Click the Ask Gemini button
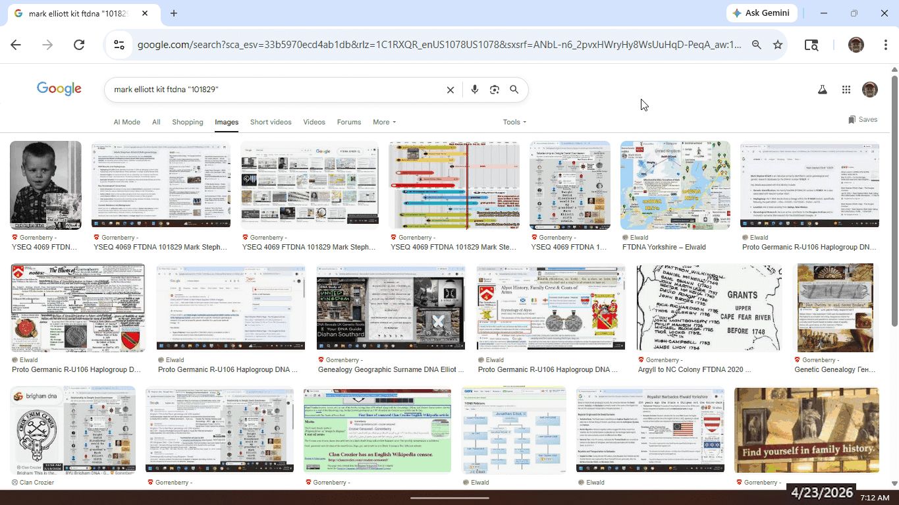Viewport: 899px width, 505px height. click(x=763, y=13)
